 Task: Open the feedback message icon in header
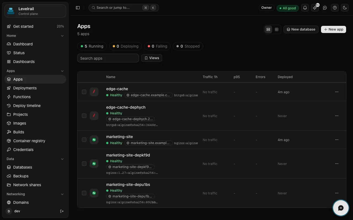click(x=325, y=8)
